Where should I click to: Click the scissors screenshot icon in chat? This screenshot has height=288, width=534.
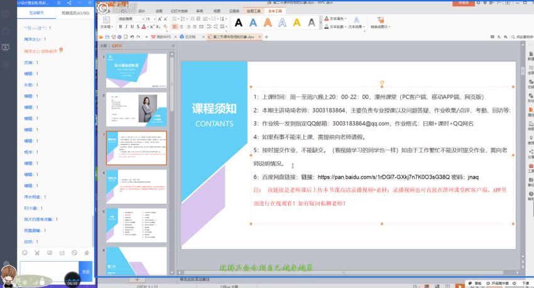[38, 252]
